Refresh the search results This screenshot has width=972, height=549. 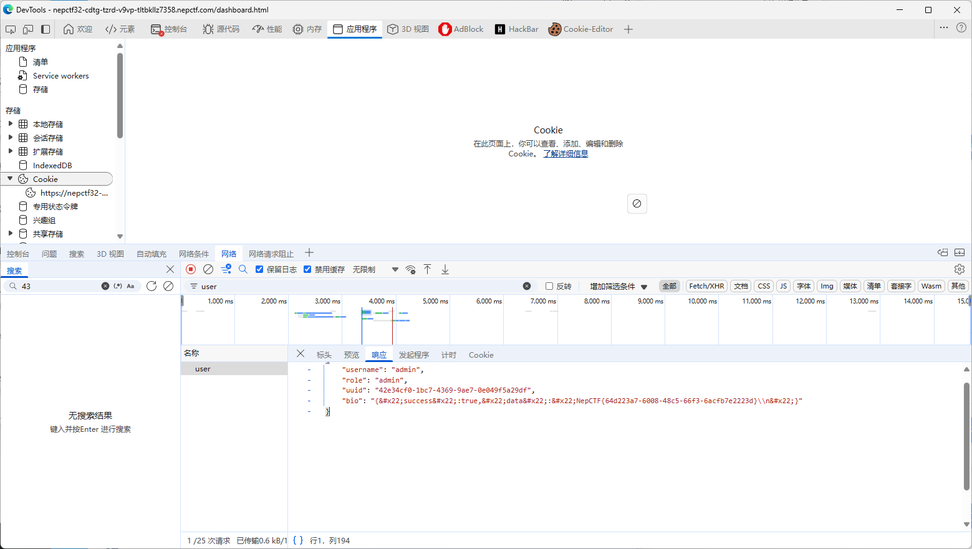coord(152,286)
